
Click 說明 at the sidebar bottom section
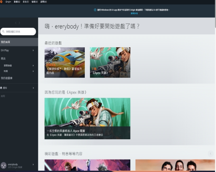pyautogui.click(x=3, y=96)
